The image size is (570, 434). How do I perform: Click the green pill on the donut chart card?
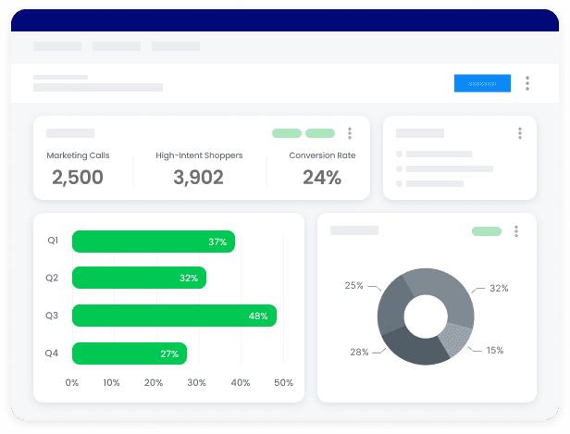487,231
